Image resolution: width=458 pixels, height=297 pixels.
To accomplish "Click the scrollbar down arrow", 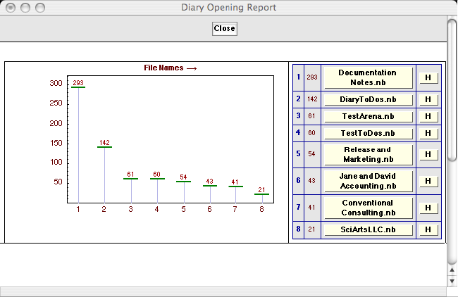I will point(452,281).
